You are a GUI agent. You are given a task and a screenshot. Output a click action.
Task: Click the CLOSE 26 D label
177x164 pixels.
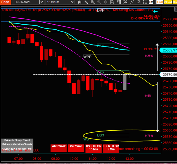coord(152,16)
